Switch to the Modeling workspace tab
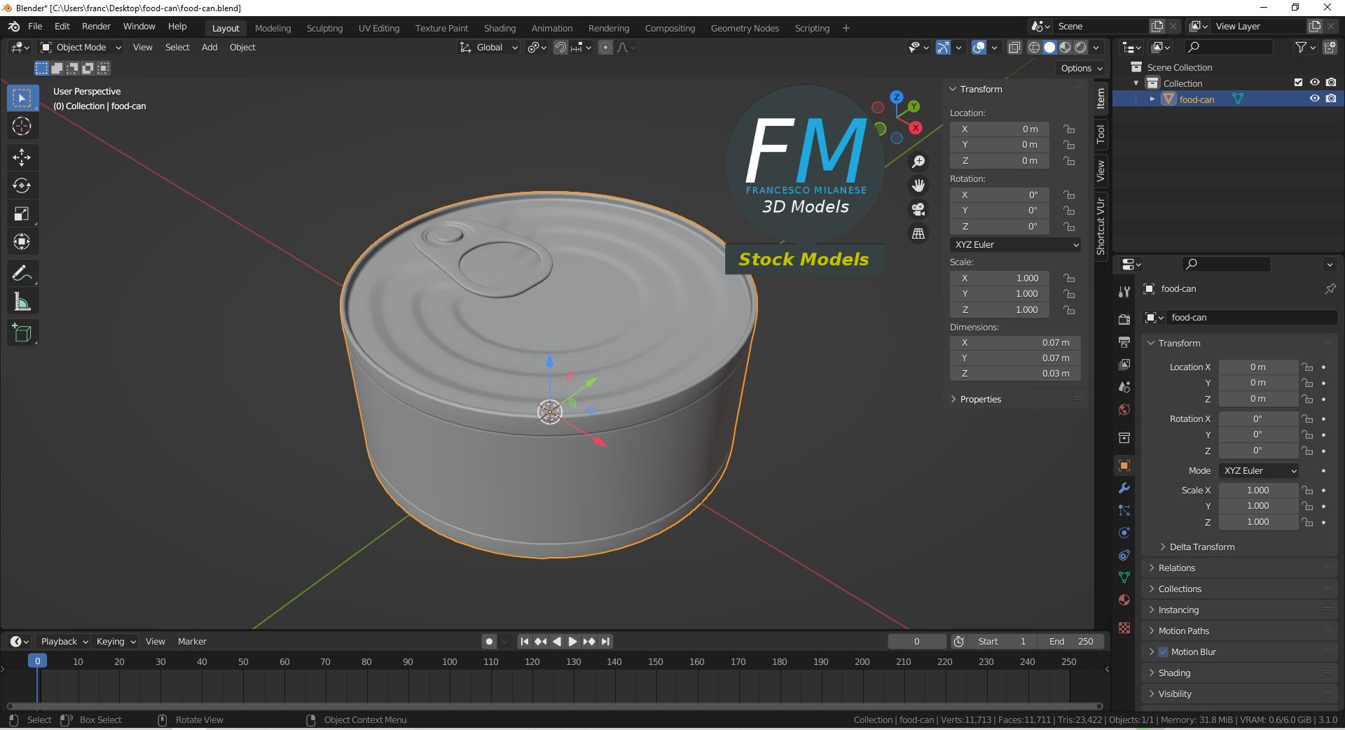The height and width of the screenshot is (730, 1345). (273, 28)
